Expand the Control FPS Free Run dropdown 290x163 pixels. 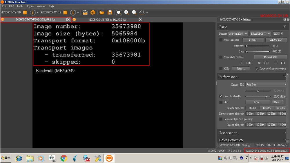pyautogui.click(x=266, y=85)
